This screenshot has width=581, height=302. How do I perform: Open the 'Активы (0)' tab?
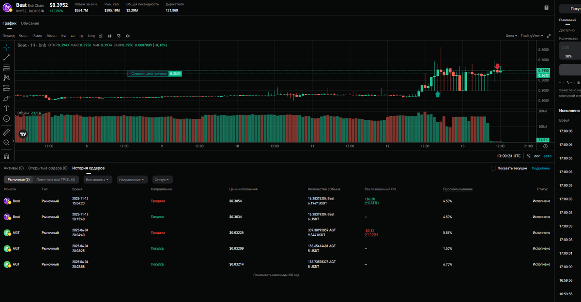14,168
